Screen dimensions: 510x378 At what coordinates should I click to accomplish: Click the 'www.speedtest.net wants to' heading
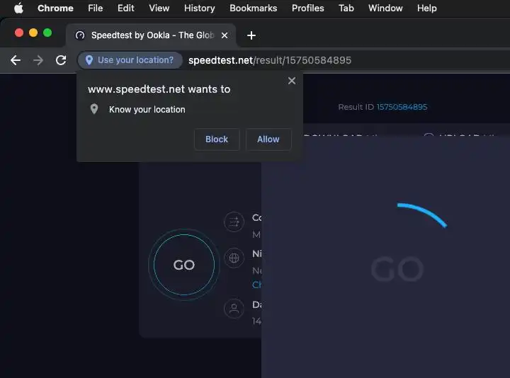(159, 89)
